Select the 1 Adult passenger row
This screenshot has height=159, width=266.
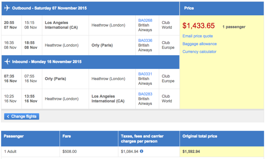10,152
